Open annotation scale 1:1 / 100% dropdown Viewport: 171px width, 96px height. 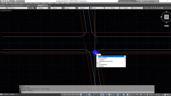tap(137, 95)
